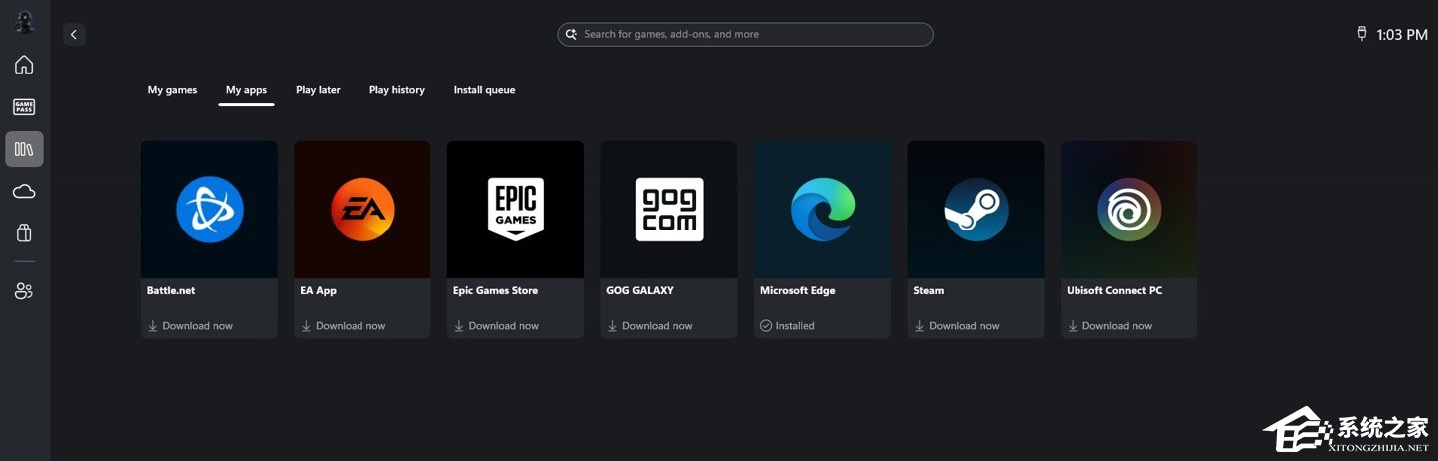Click Download now under EA App
This screenshot has width=1438, height=461.
344,326
